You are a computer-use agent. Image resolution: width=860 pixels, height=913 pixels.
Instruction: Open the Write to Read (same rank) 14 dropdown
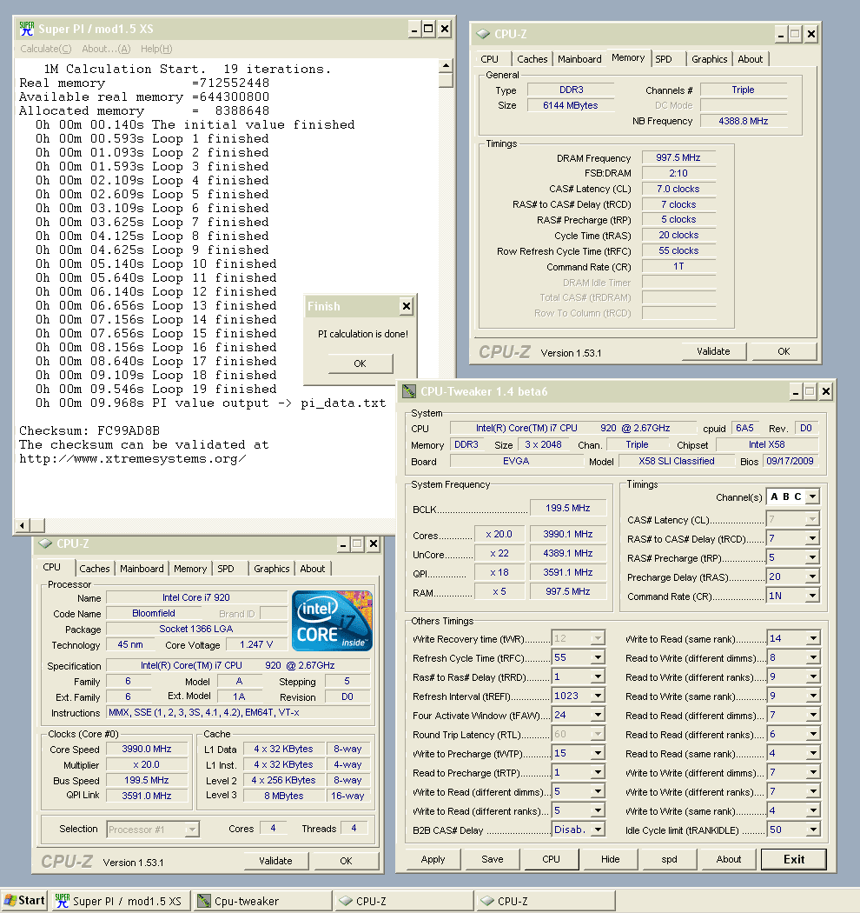812,639
